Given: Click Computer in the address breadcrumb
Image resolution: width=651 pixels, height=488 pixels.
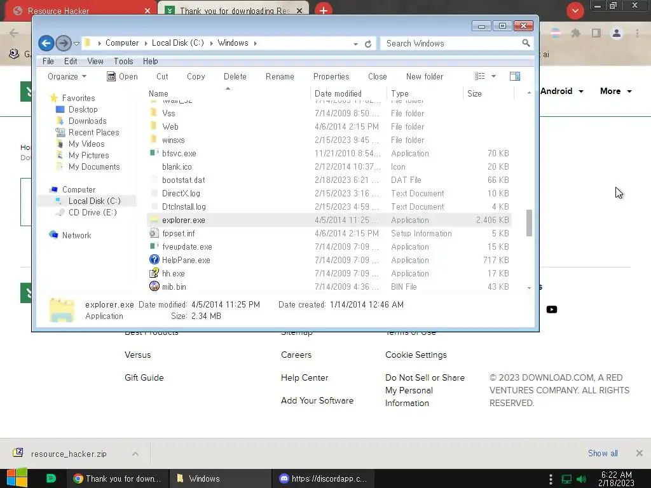Looking at the screenshot, I should coord(121,43).
